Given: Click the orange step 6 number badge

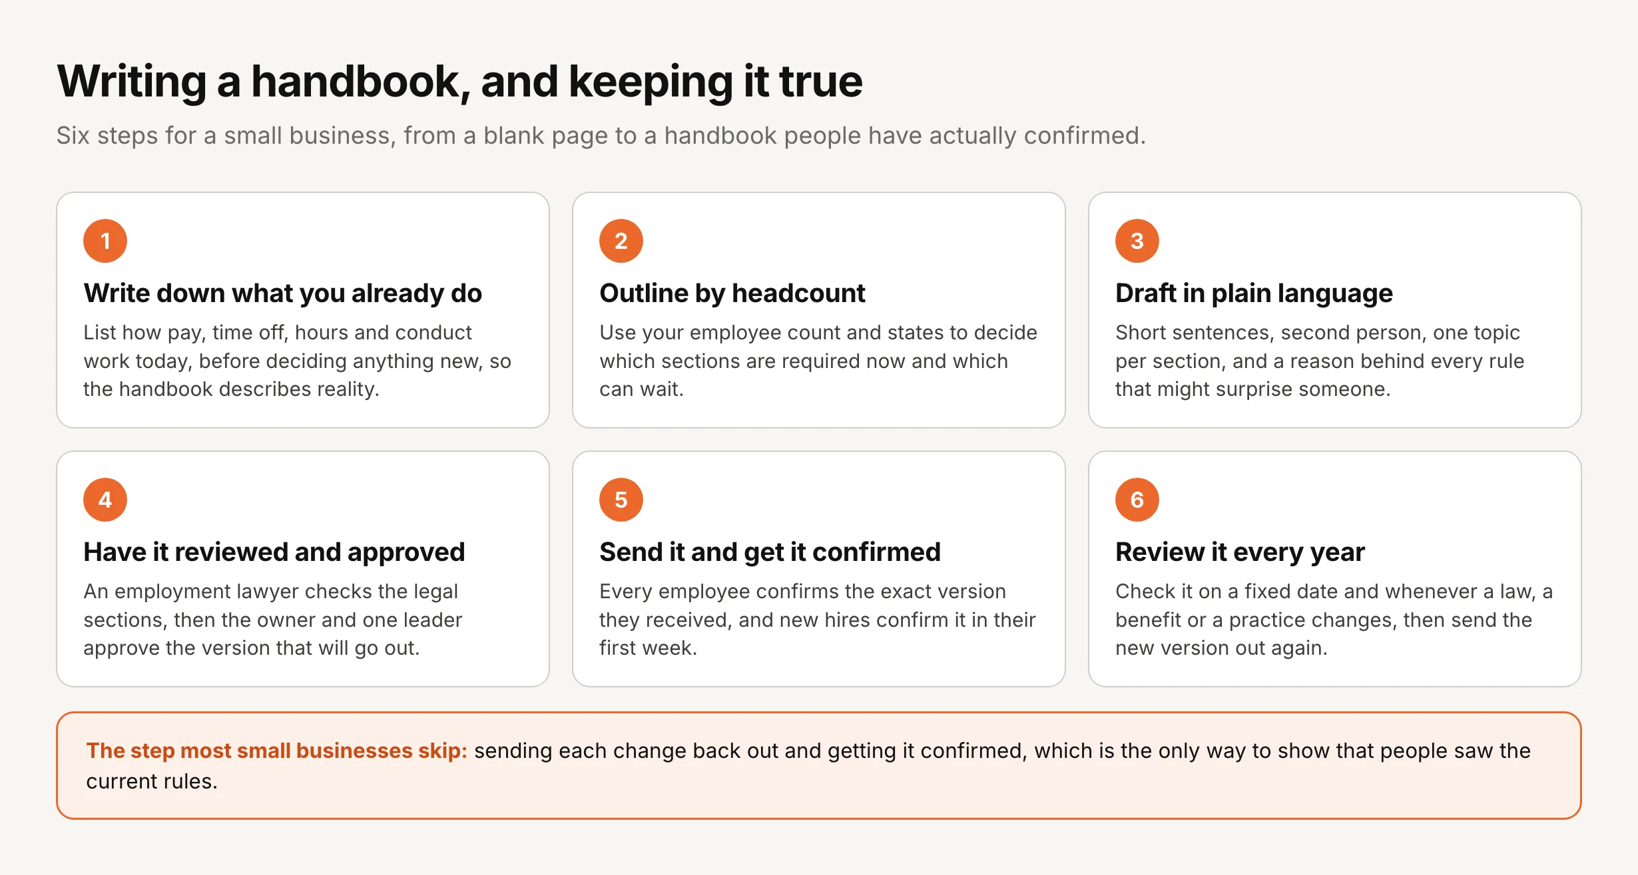Looking at the screenshot, I should [1137, 500].
